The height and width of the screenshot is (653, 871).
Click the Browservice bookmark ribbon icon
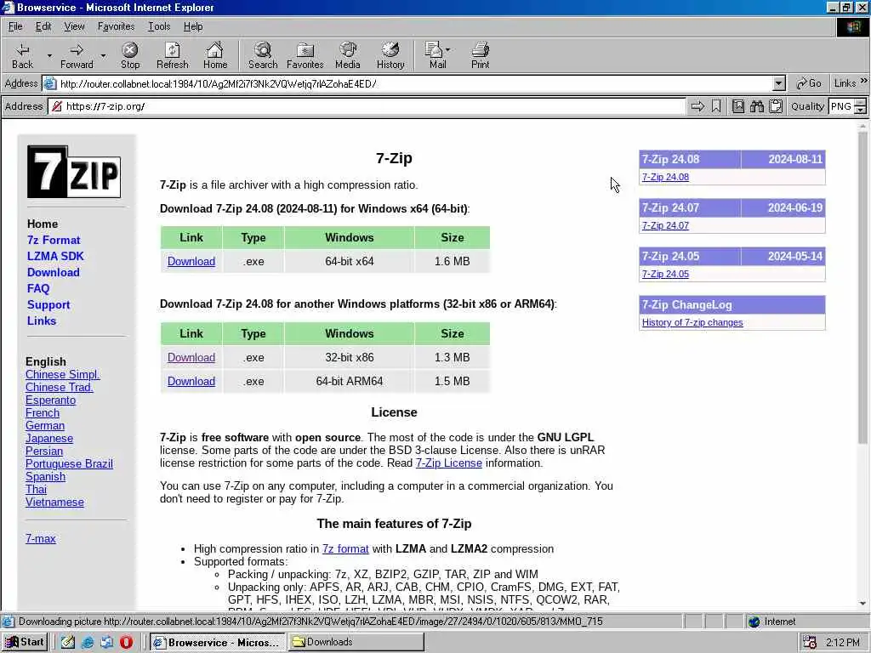click(716, 106)
